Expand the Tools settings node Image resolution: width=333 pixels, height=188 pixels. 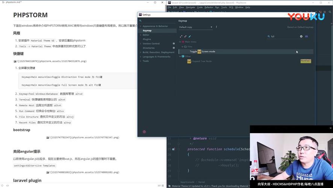141,61
